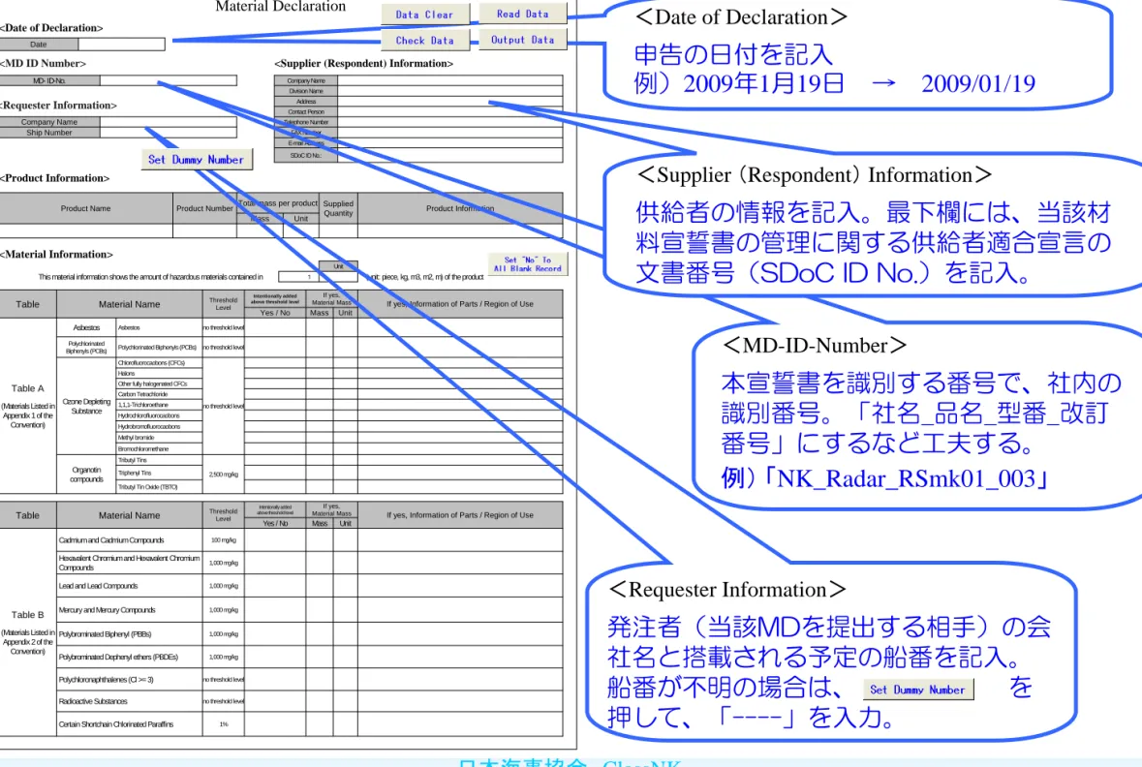Image resolution: width=1142 pixels, height=767 pixels.
Task: Select 'Polychloronaphthalenes (Cl >= 3)' row
Action: click(x=130, y=680)
